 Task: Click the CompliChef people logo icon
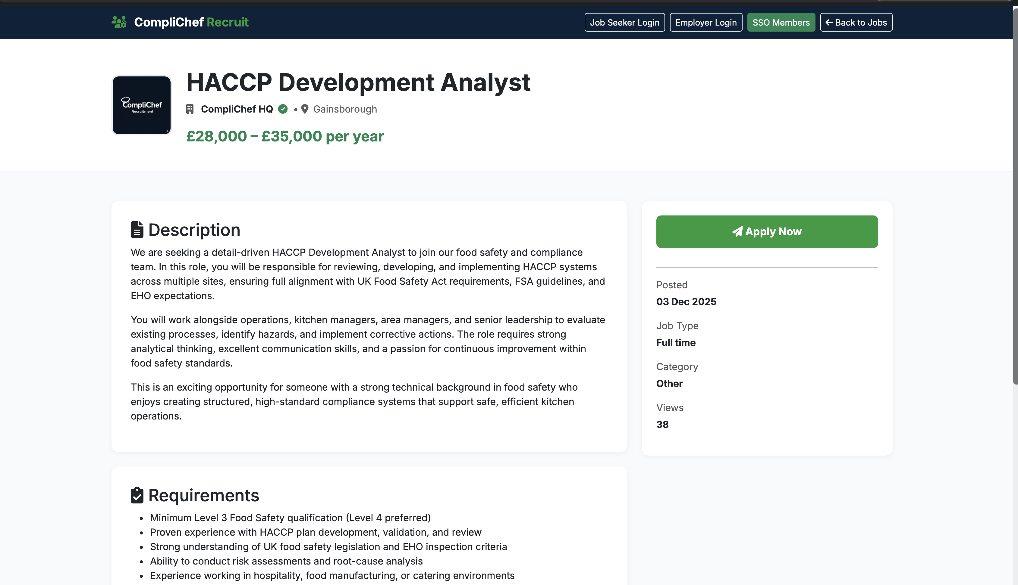(x=120, y=22)
